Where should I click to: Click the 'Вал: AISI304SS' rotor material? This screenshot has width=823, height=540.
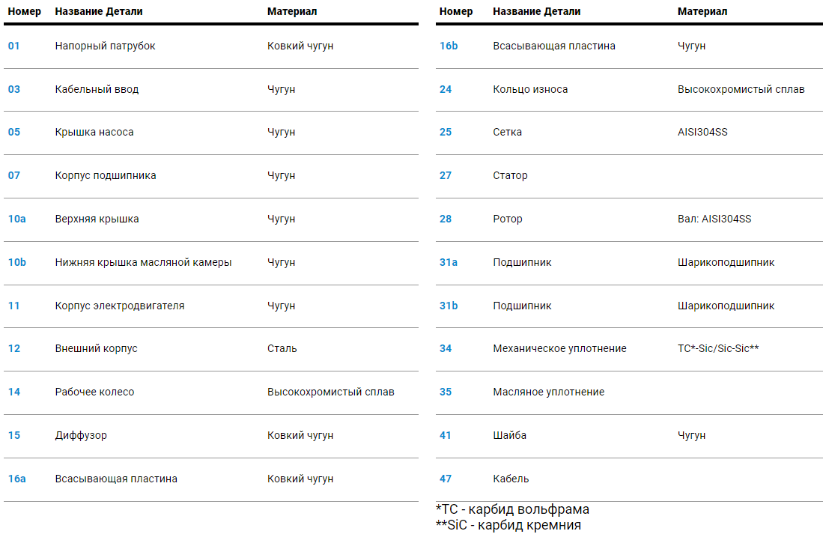tap(714, 219)
